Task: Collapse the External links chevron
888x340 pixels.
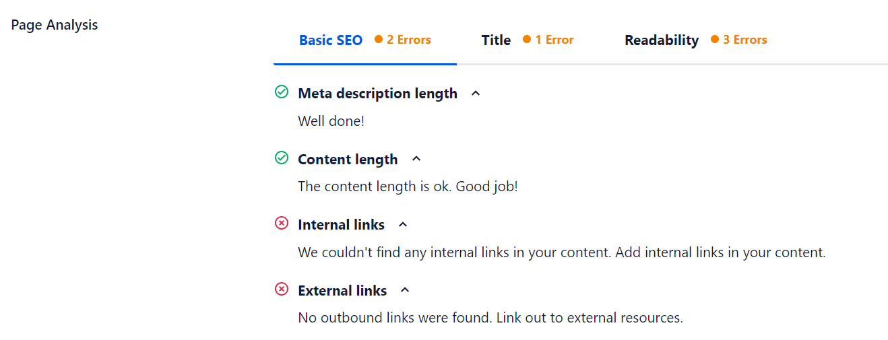Action: tap(405, 290)
